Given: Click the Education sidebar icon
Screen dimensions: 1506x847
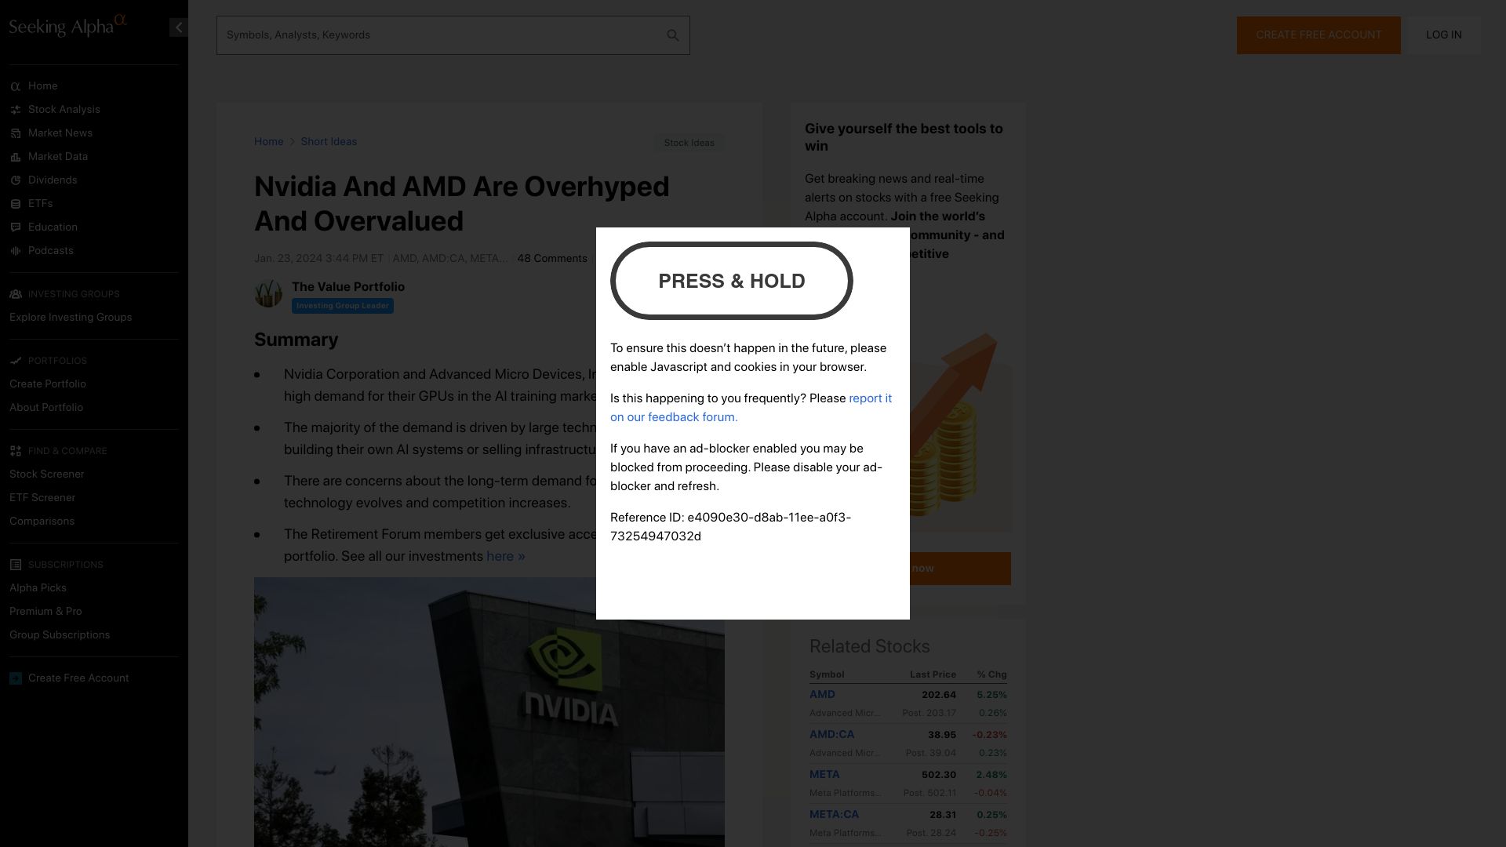Looking at the screenshot, I should 16,227.
